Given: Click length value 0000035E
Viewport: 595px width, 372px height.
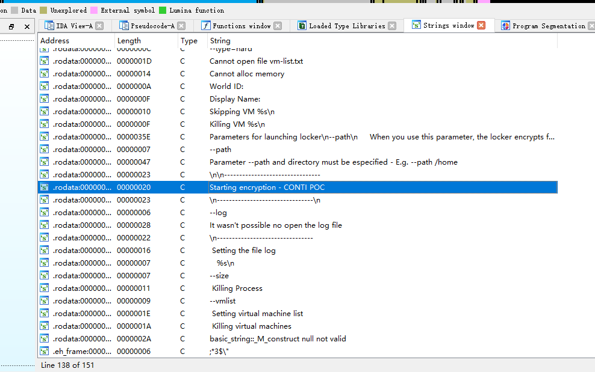Looking at the screenshot, I should 134,137.
